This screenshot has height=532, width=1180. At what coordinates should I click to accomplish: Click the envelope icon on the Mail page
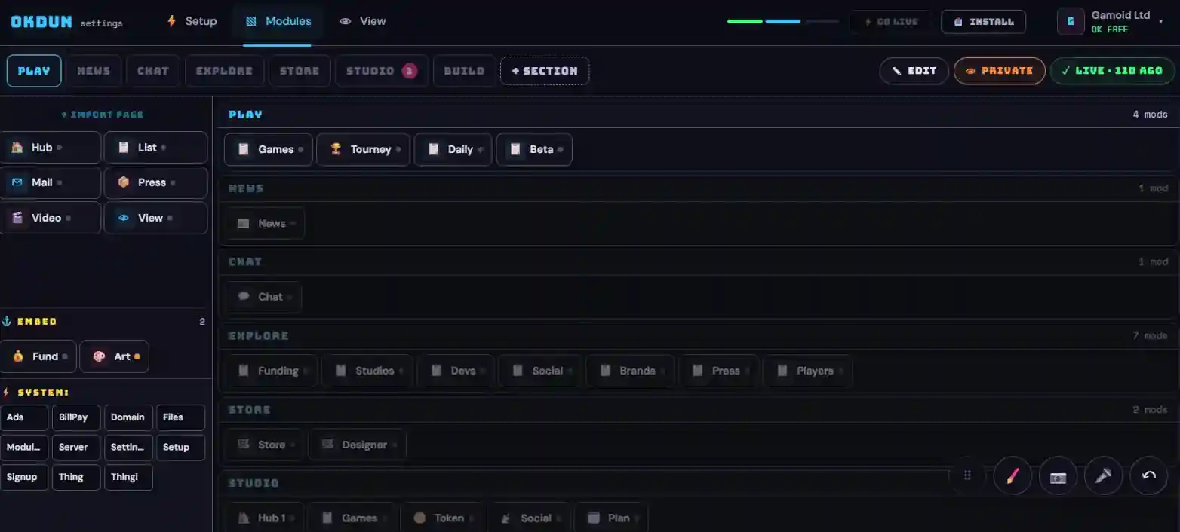coord(17,182)
